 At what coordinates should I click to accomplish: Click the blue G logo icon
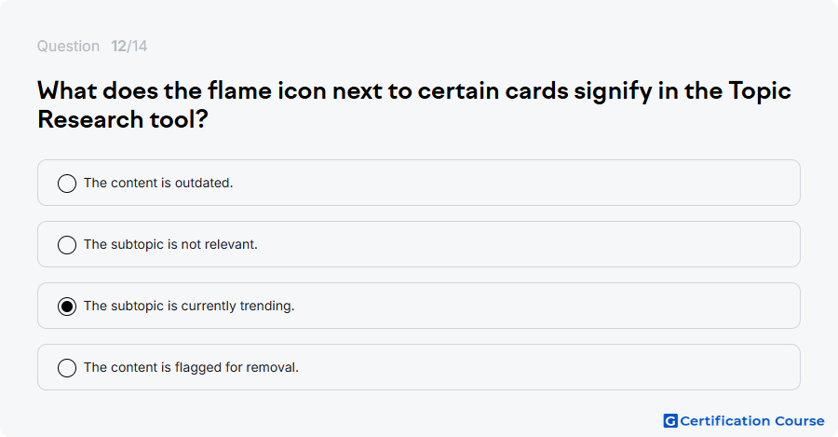click(670, 421)
